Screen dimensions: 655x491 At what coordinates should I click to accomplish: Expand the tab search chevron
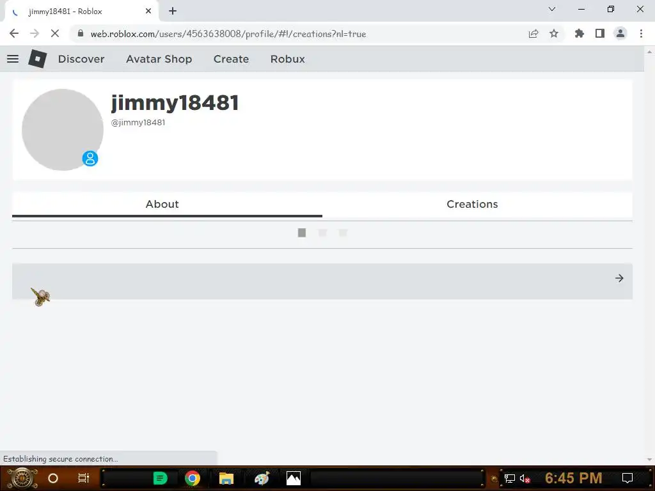point(552,9)
